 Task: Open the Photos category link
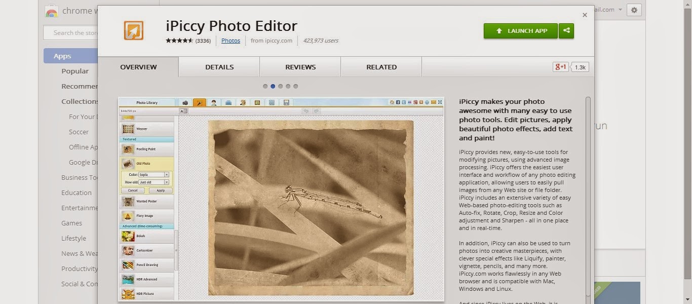230,41
